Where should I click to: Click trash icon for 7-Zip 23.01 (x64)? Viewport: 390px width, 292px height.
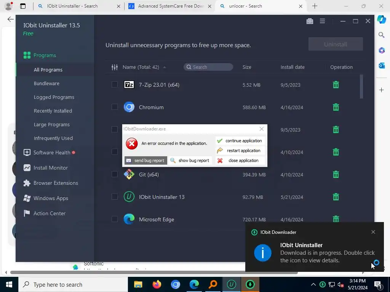coord(336,85)
